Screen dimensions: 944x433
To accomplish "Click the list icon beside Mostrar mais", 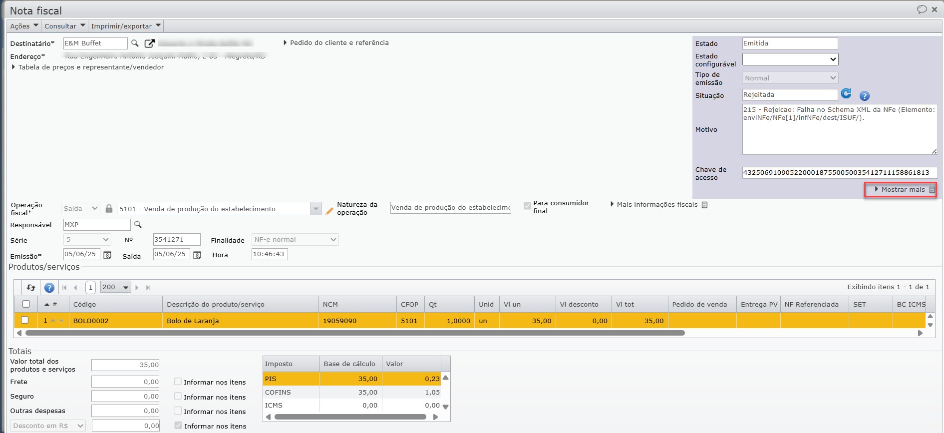I will pyautogui.click(x=932, y=190).
